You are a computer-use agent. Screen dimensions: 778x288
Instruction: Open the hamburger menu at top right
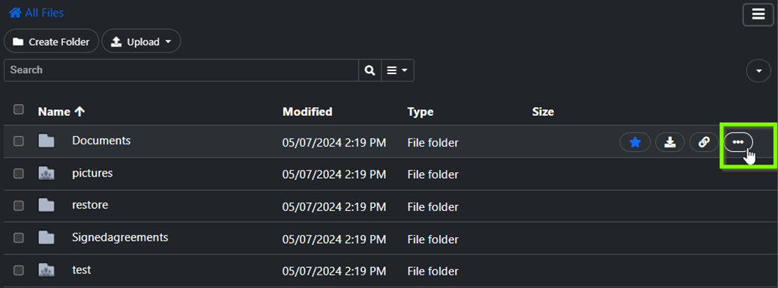[759, 14]
